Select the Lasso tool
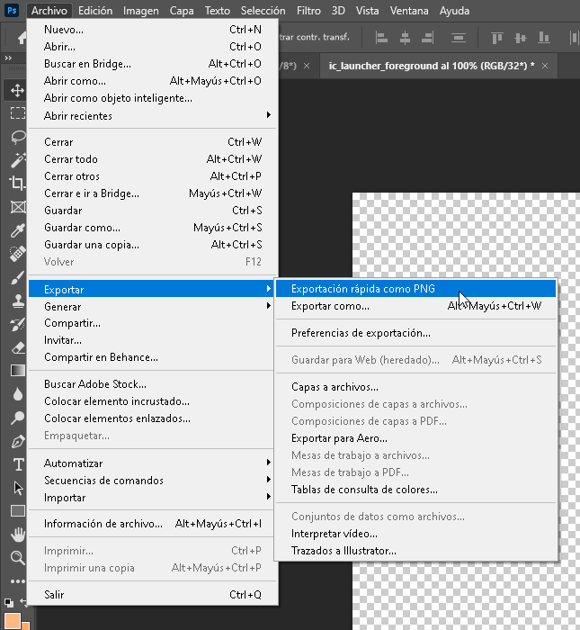 point(17,137)
